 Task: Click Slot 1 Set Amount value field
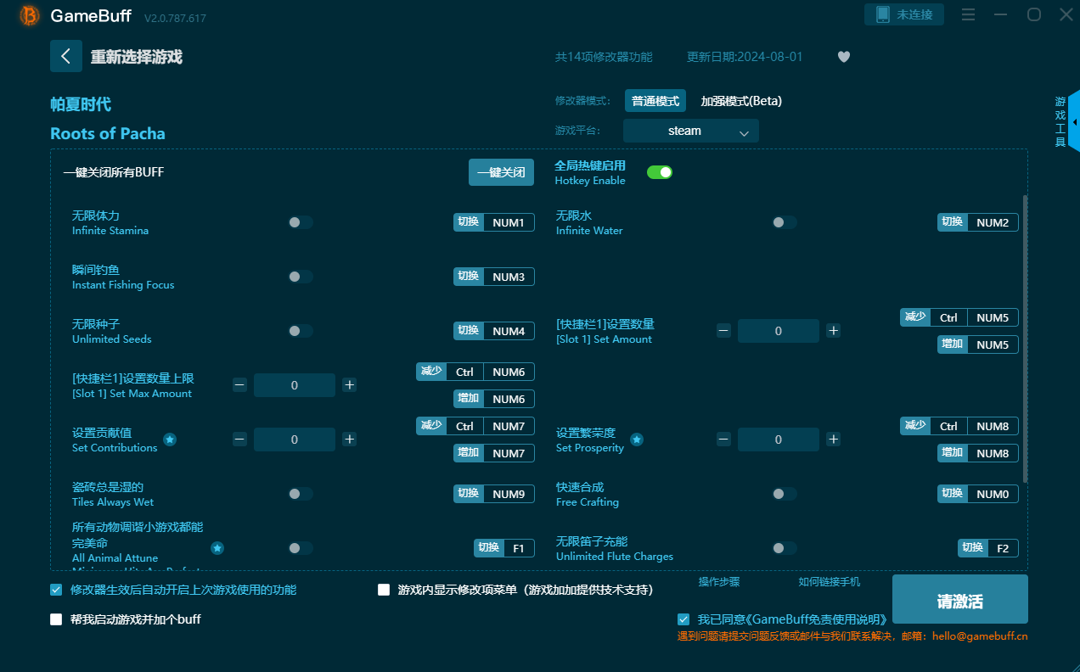point(779,331)
